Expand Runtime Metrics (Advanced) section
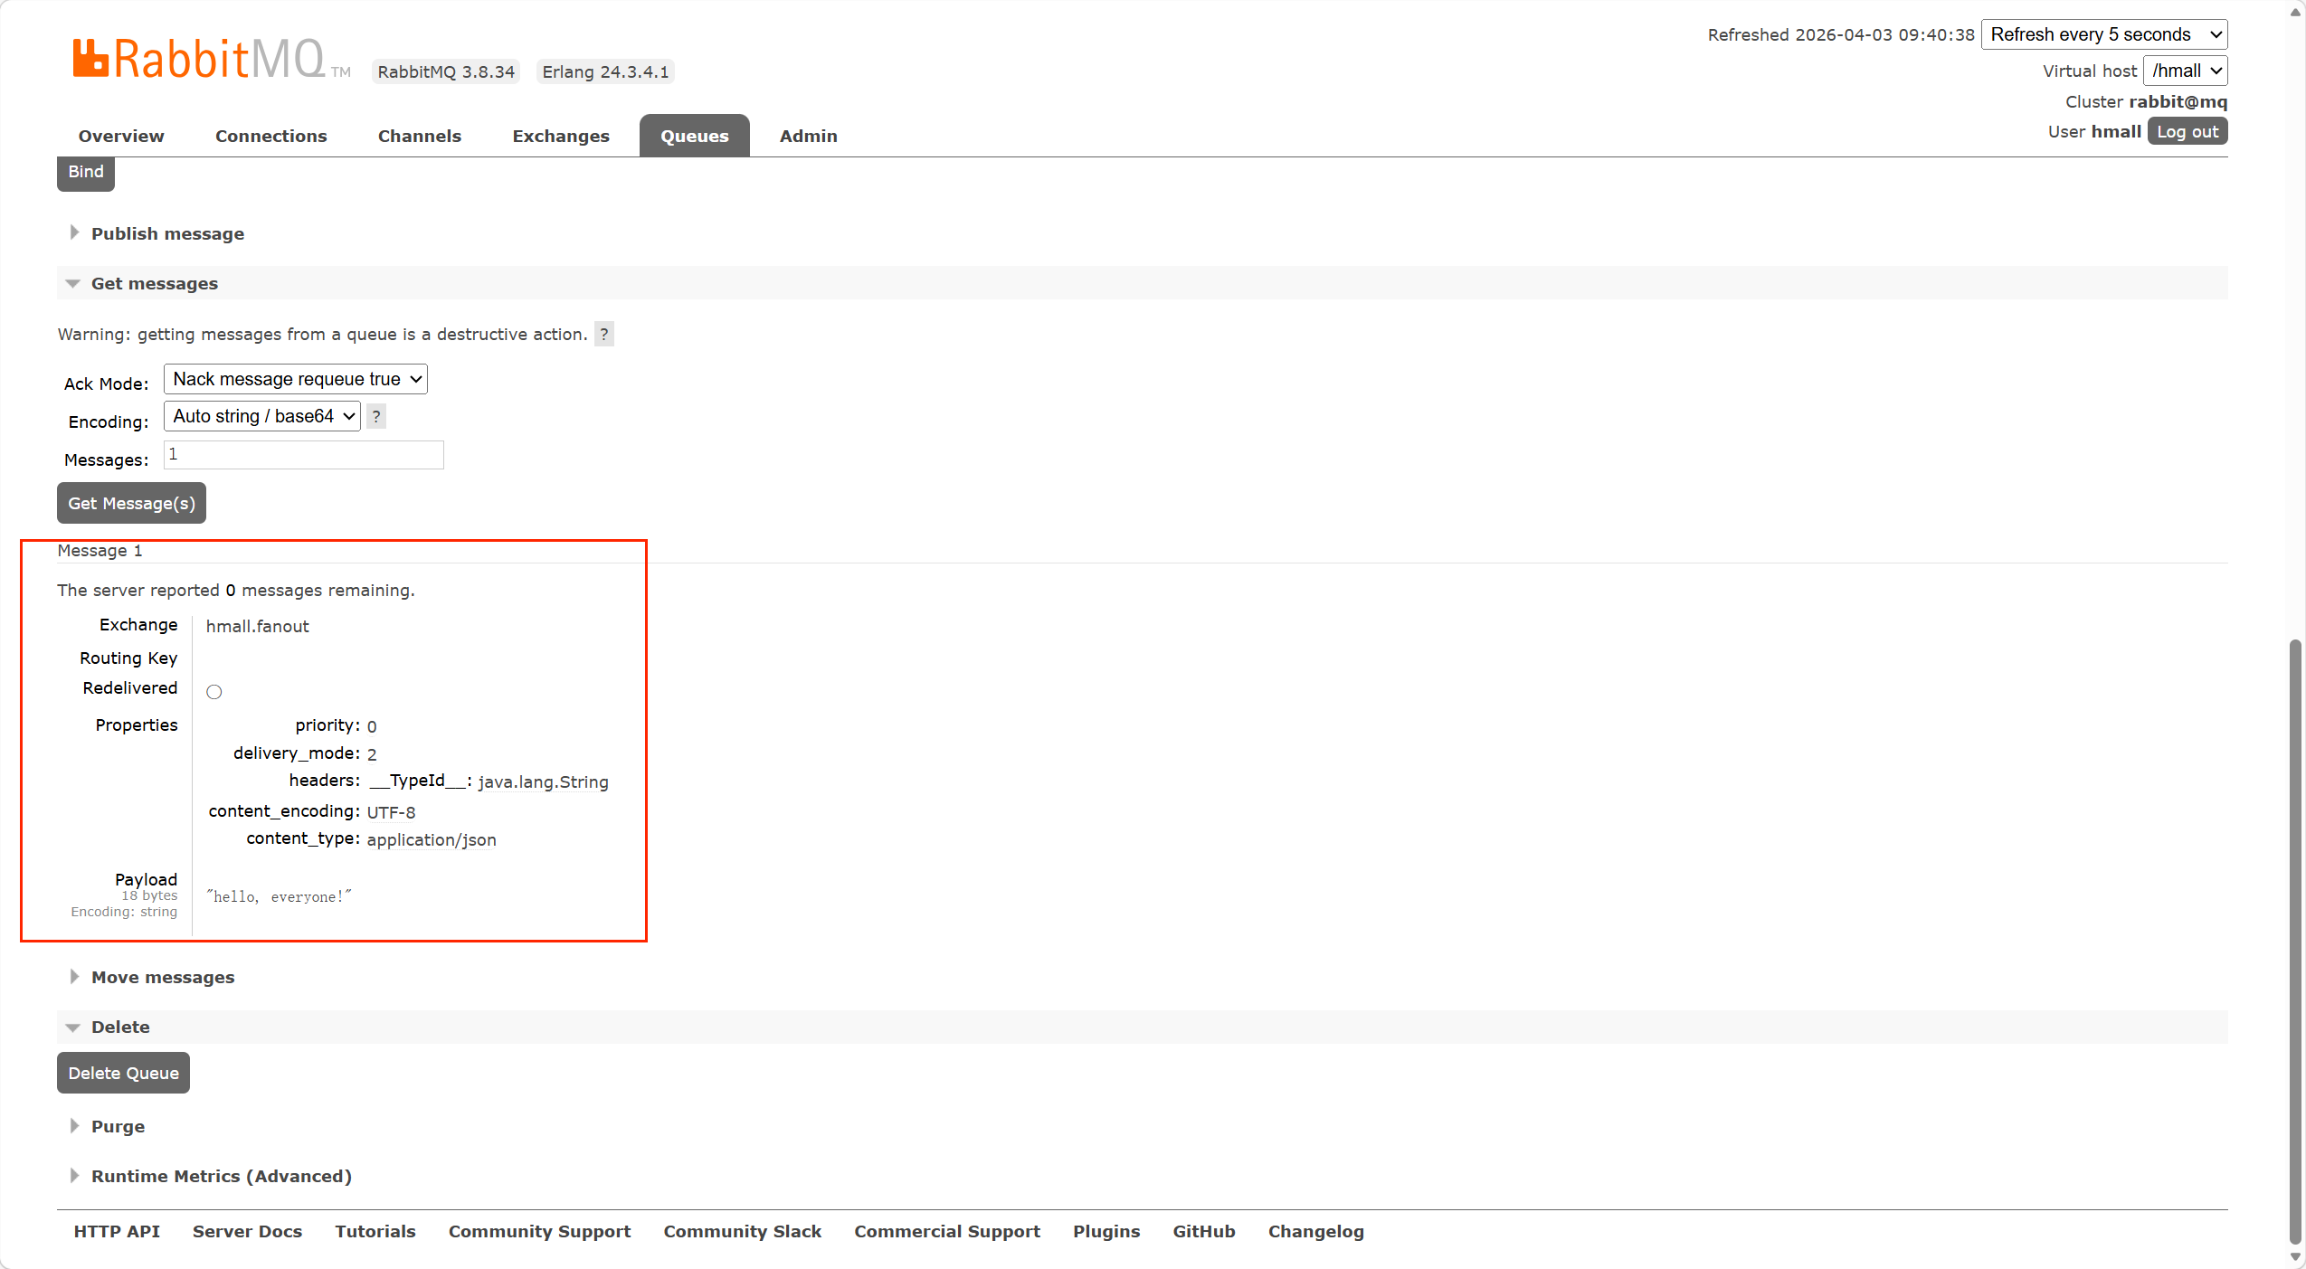 click(221, 1176)
